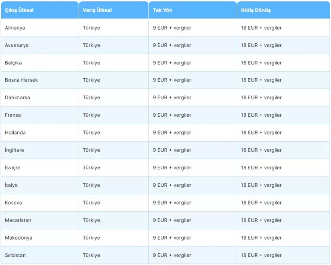
Task: Click the 9 EUR price for İsviçre
Action: point(172,168)
